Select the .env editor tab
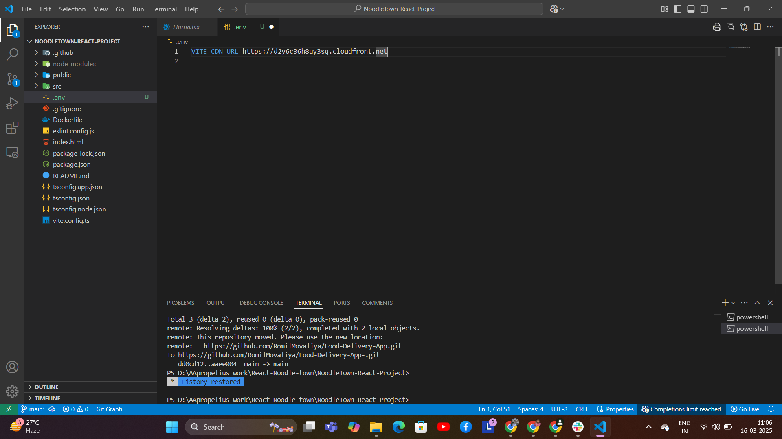This screenshot has width=782, height=439. [x=240, y=27]
